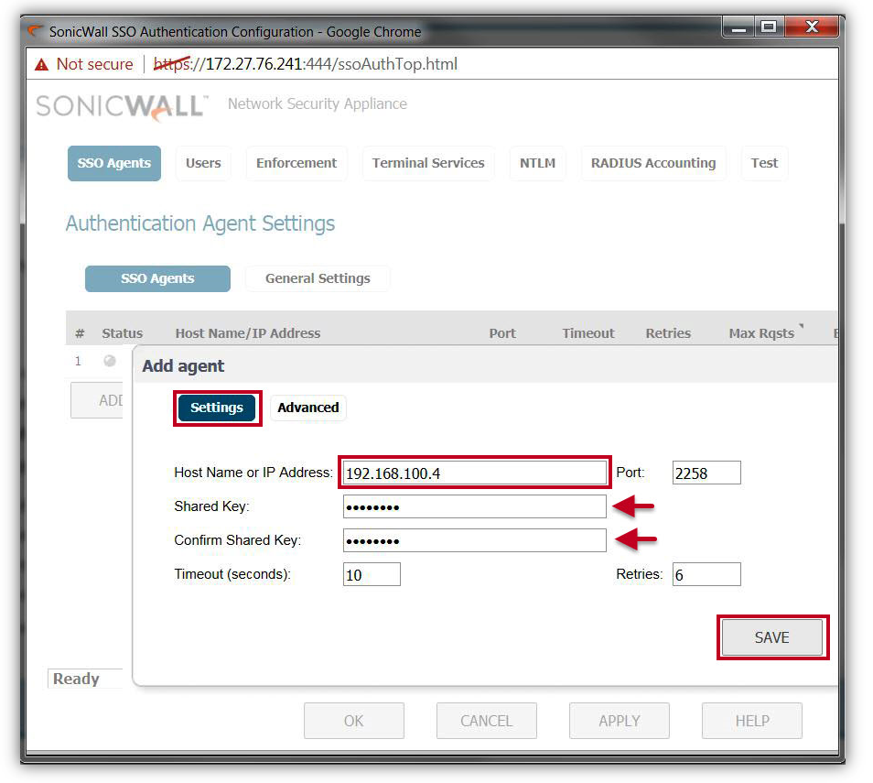The width and height of the screenshot is (873, 783).
Task: Maximize the Chrome window
Action: click(769, 27)
